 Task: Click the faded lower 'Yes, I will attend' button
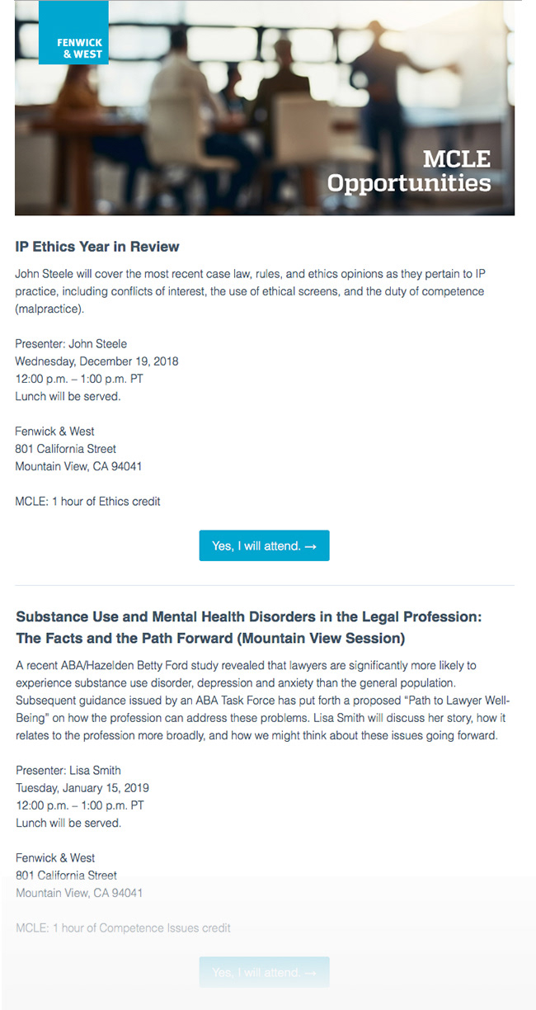[264, 972]
